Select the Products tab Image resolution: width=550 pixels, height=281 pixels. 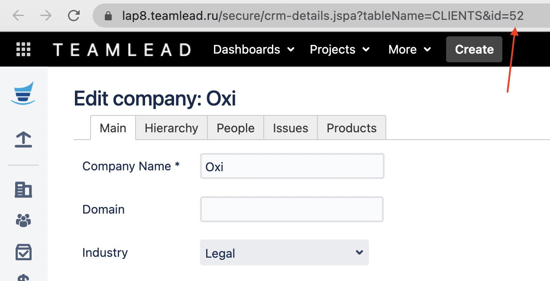(x=351, y=128)
